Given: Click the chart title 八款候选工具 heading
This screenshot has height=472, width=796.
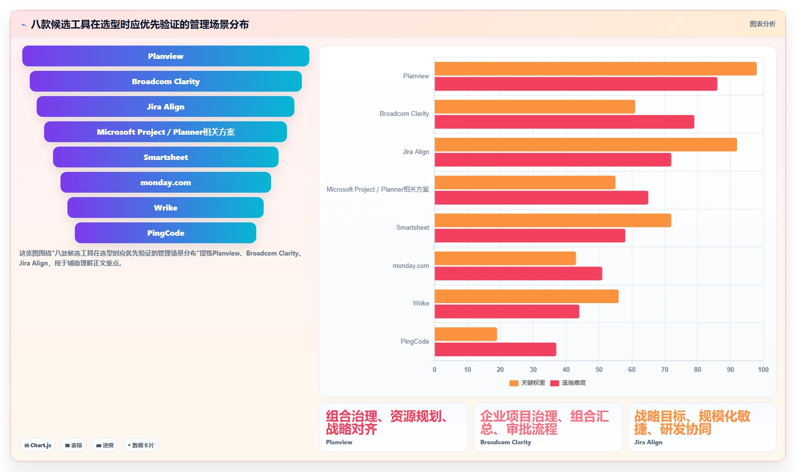Looking at the screenshot, I should click(140, 24).
